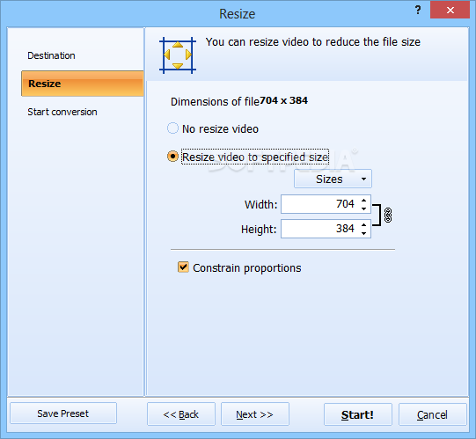
Task: Cancel the resize dialog
Action: point(432,414)
